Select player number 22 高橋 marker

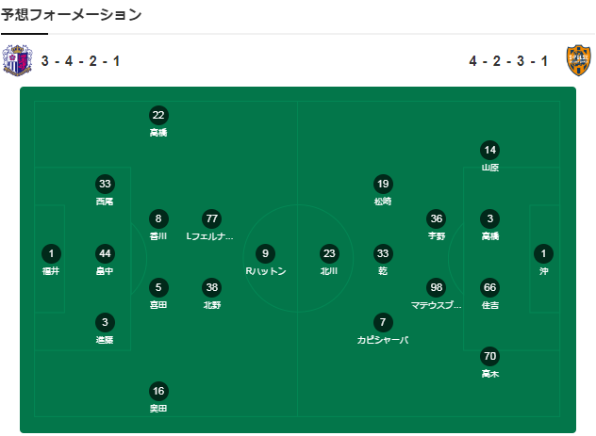(x=158, y=115)
